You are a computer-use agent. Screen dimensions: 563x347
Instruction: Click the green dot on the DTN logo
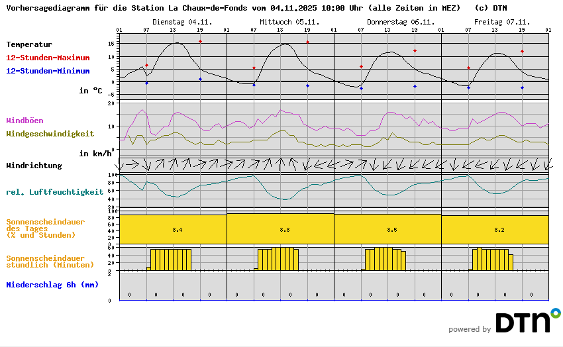pos(556,312)
